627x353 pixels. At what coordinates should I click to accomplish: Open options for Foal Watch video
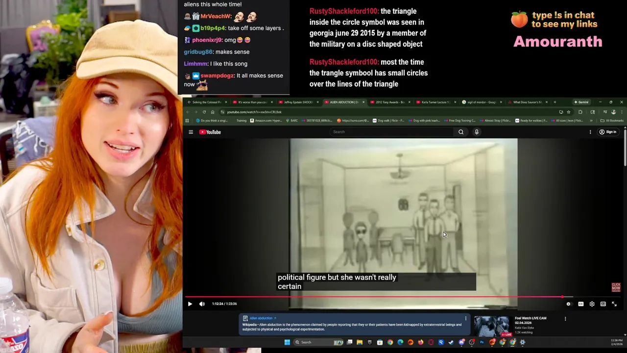(565, 319)
